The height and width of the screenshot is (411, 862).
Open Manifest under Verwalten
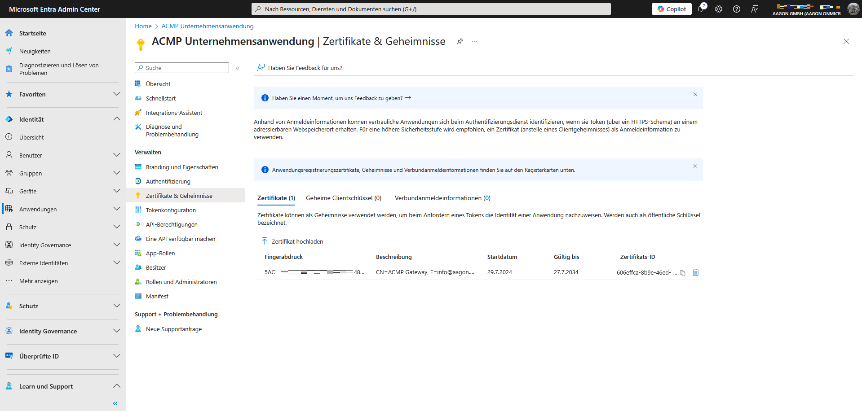(157, 296)
